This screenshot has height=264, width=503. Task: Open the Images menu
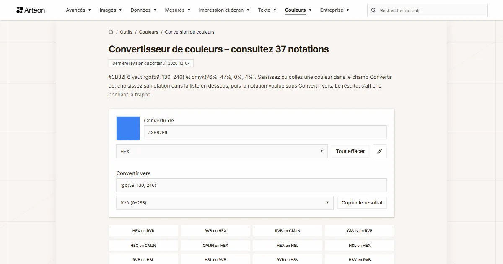pyautogui.click(x=111, y=10)
